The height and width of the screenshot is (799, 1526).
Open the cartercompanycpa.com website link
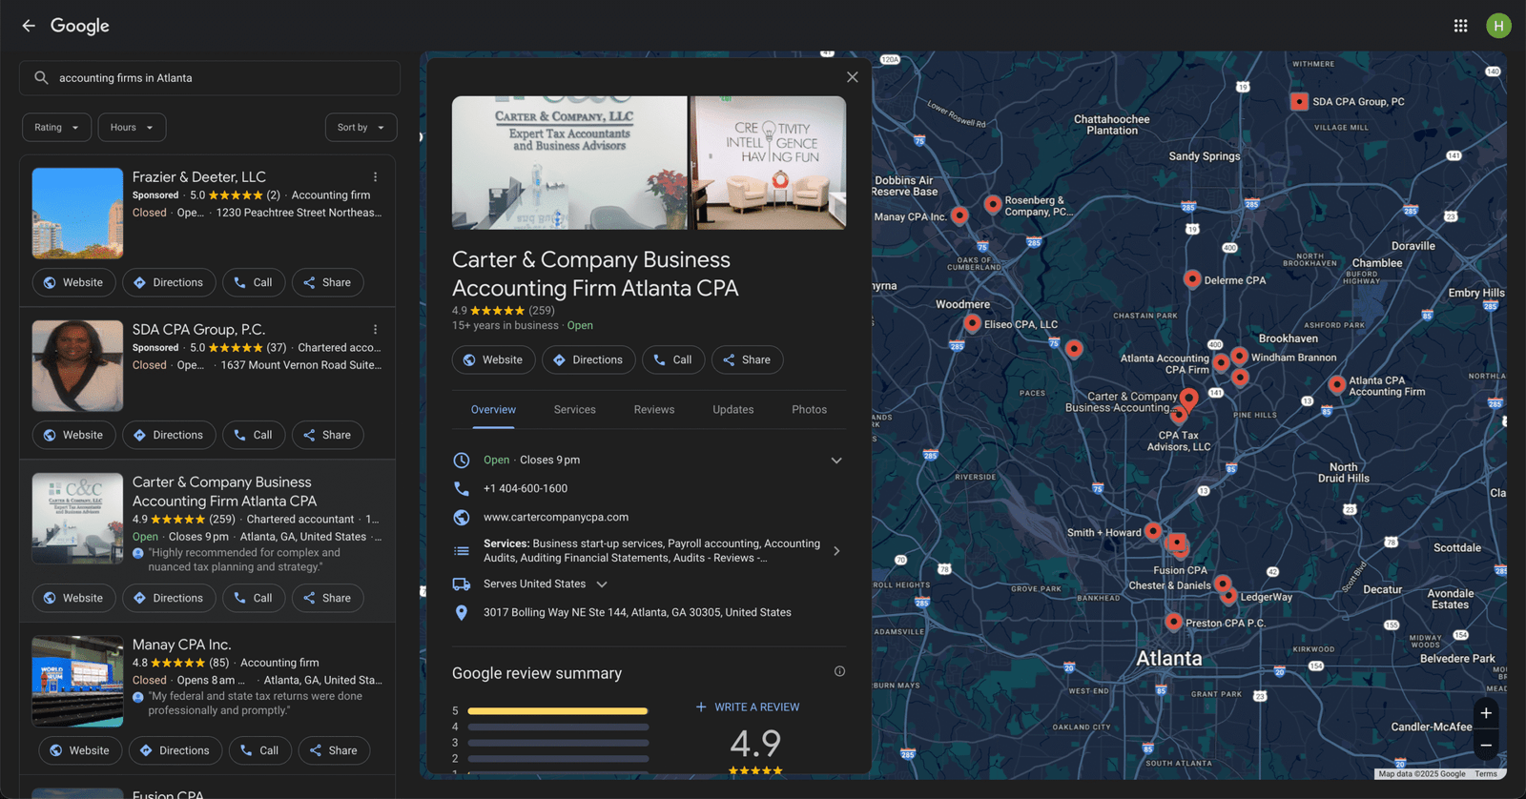pos(556,518)
